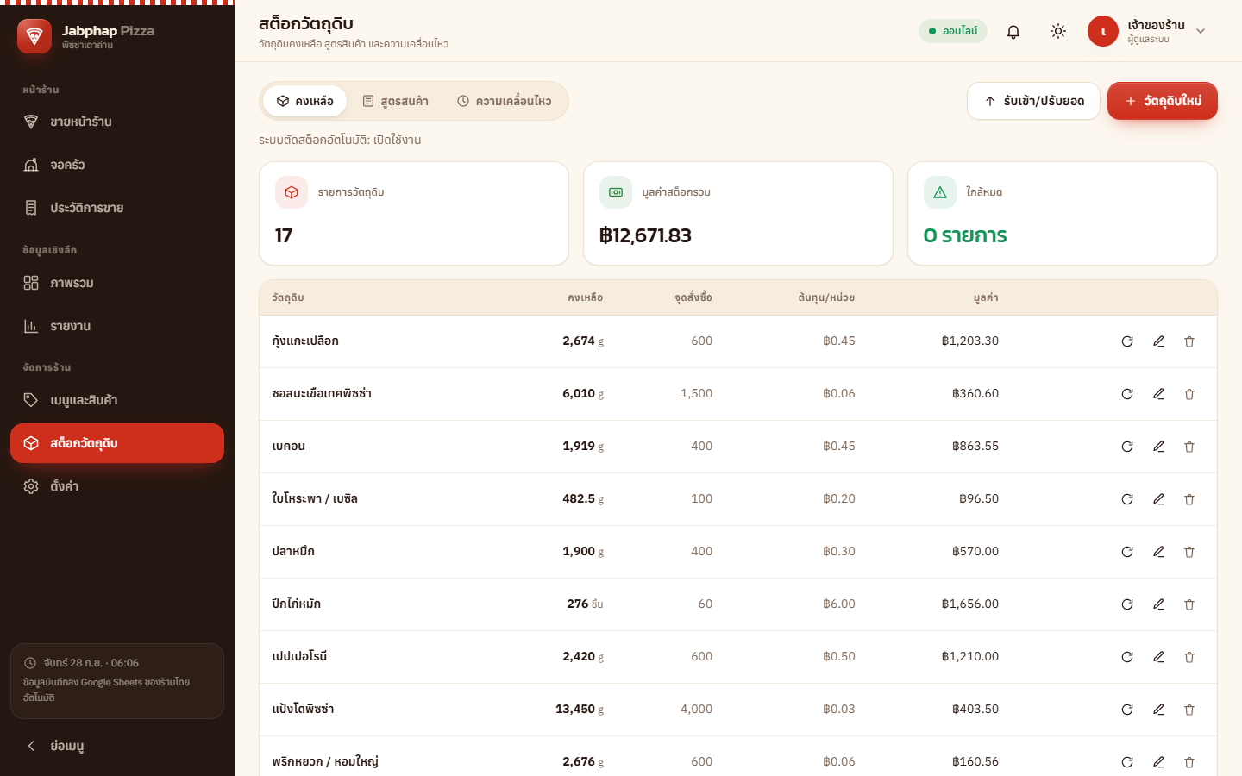
Task: Delete the ปลาหมึก row
Action: tap(1189, 552)
